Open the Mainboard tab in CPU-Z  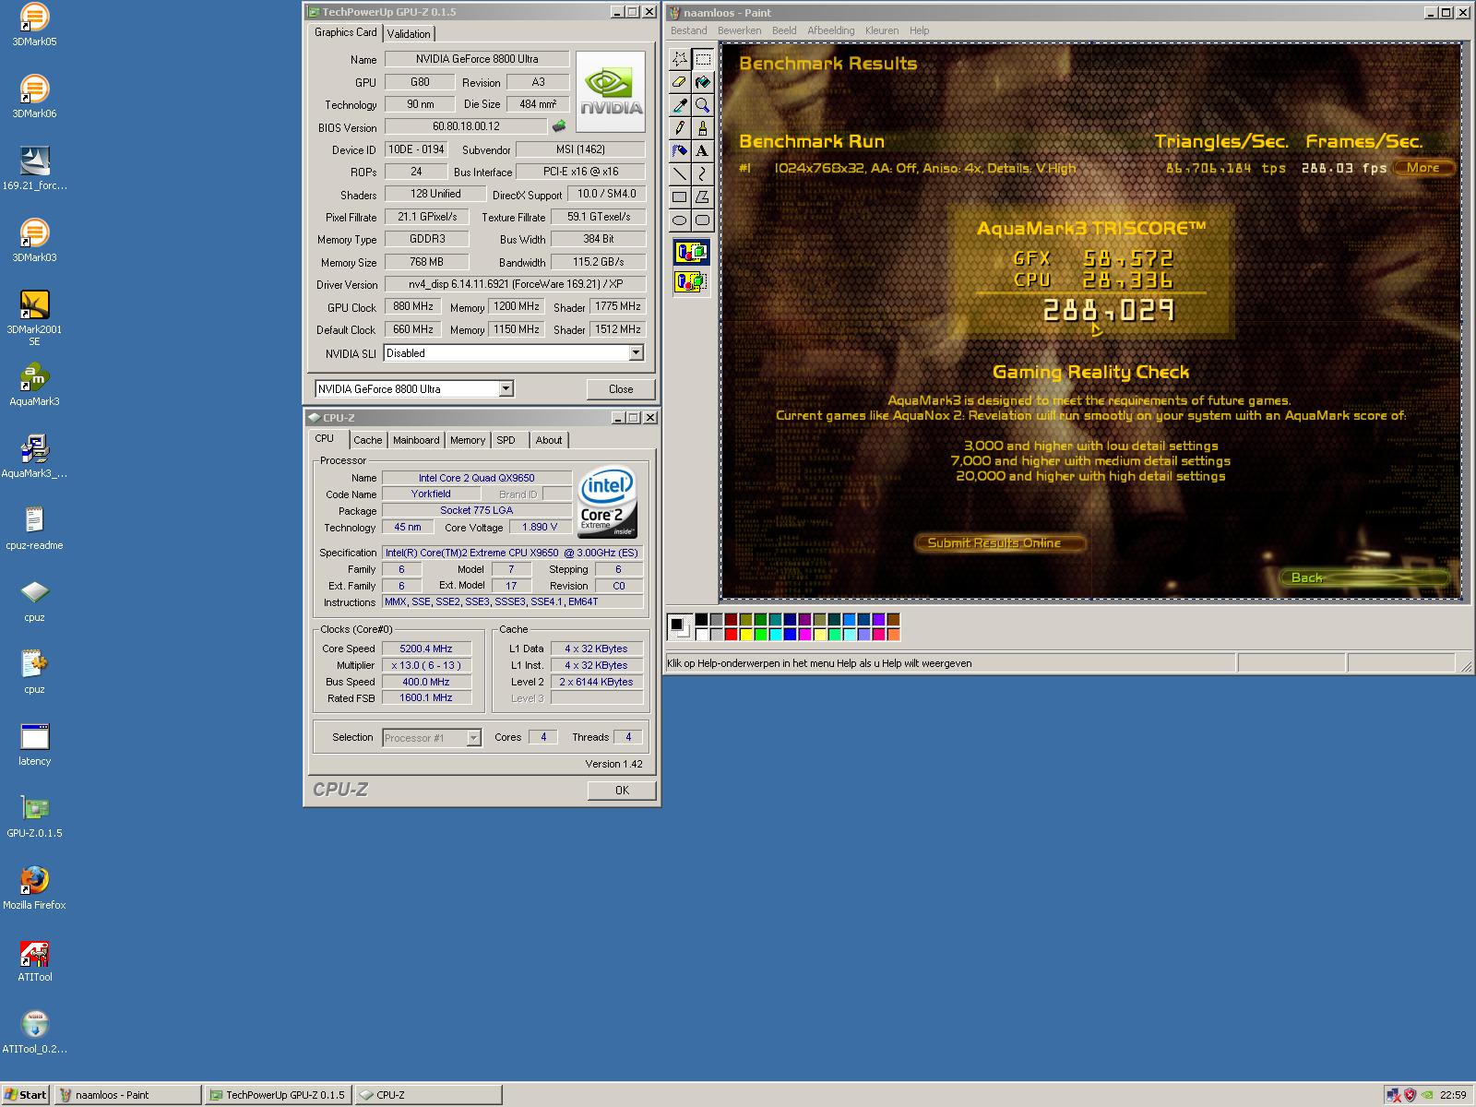(x=416, y=440)
